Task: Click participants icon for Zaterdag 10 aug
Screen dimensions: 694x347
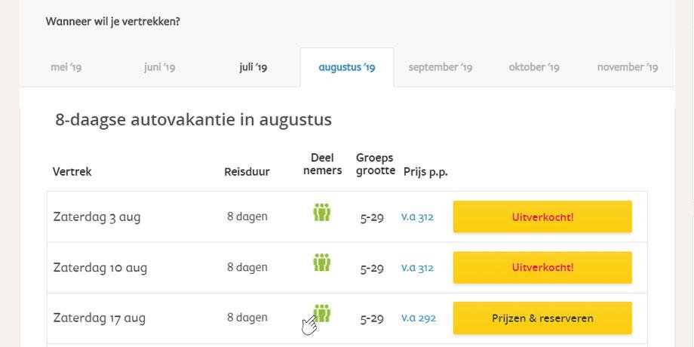Action: pyautogui.click(x=322, y=263)
